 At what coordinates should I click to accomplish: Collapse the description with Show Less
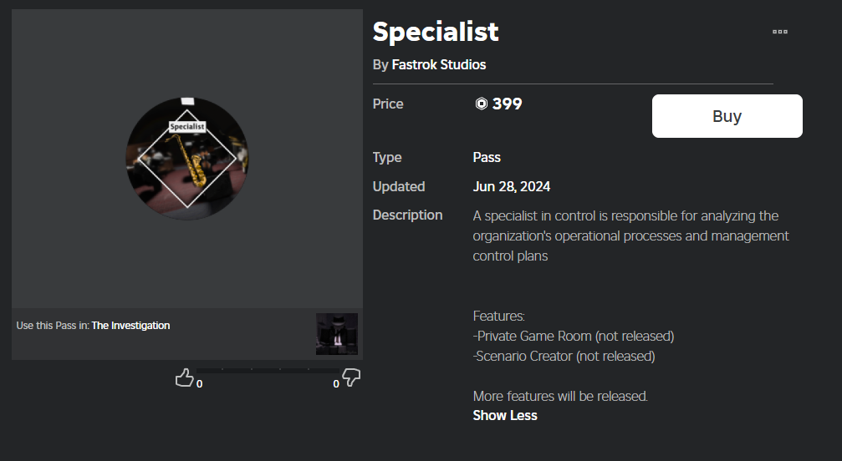(x=505, y=415)
